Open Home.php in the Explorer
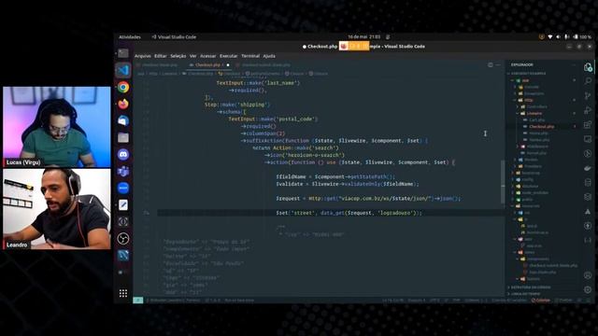This screenshot has height=336, width=598. (538, 133)
